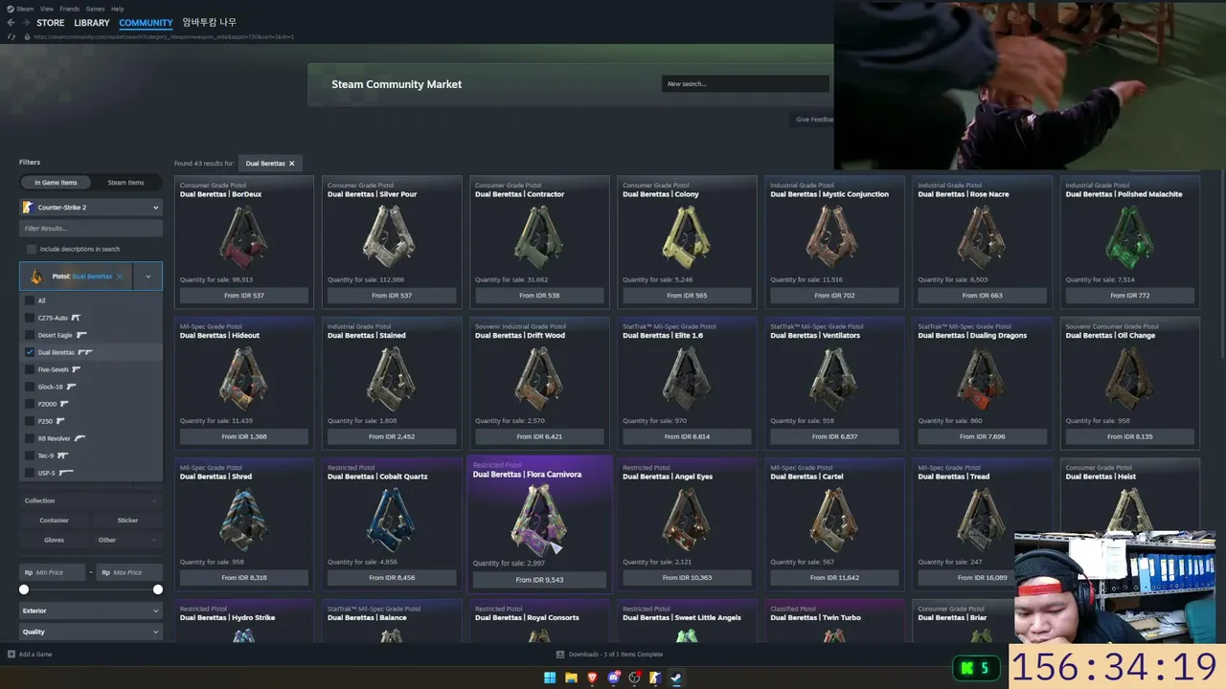
Task: Open the View menu
Action: click(47, 9)
